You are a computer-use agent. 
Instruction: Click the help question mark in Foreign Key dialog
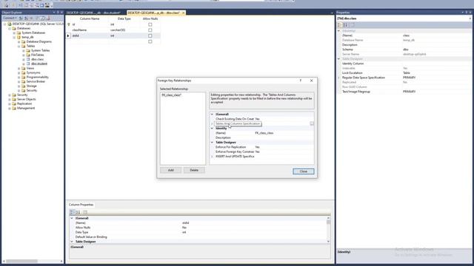pos(300,81)
